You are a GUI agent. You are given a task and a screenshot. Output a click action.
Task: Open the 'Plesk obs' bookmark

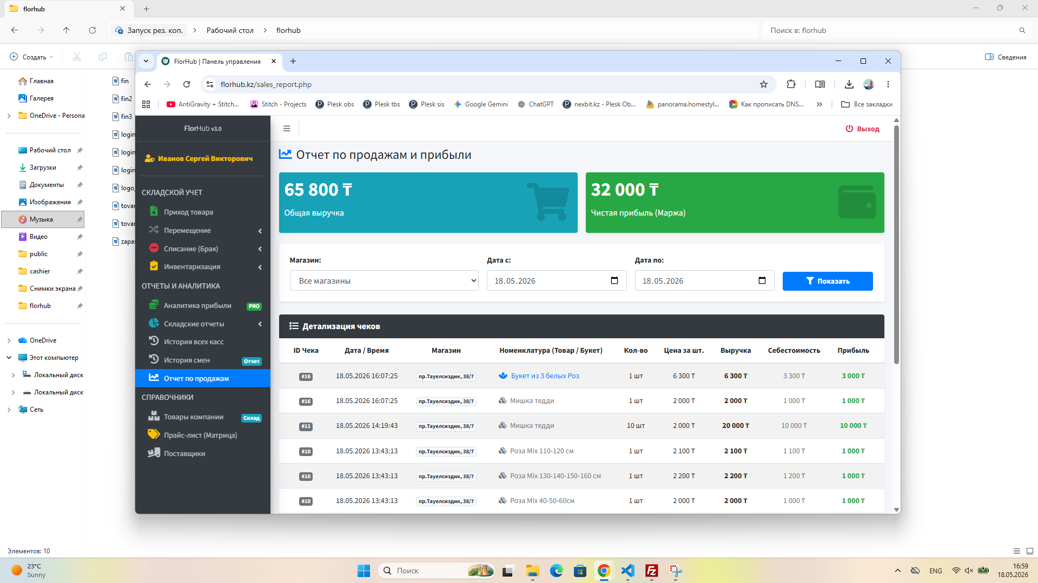tap(335, 104)
